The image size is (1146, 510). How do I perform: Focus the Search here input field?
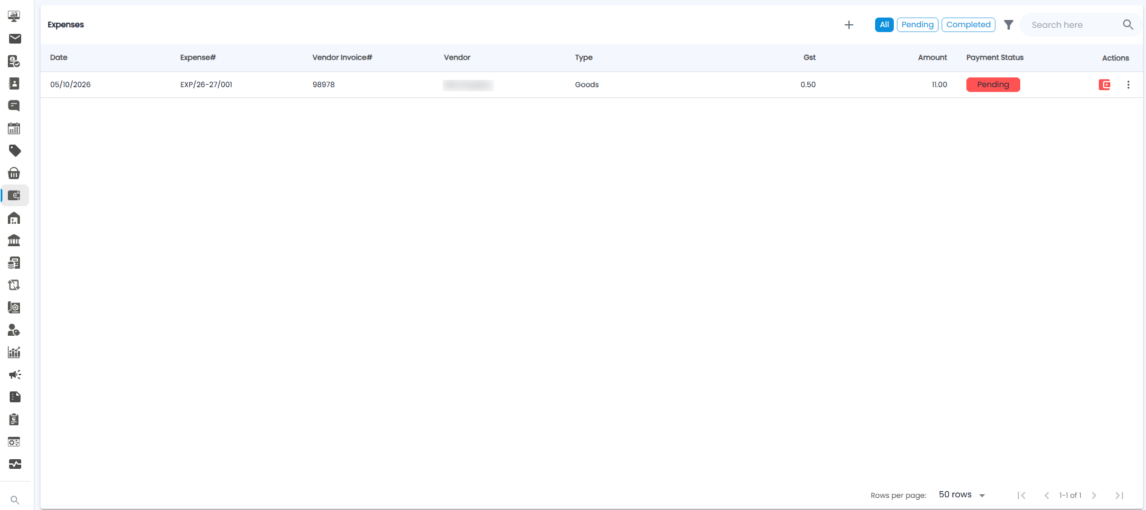coord(1073,25)
